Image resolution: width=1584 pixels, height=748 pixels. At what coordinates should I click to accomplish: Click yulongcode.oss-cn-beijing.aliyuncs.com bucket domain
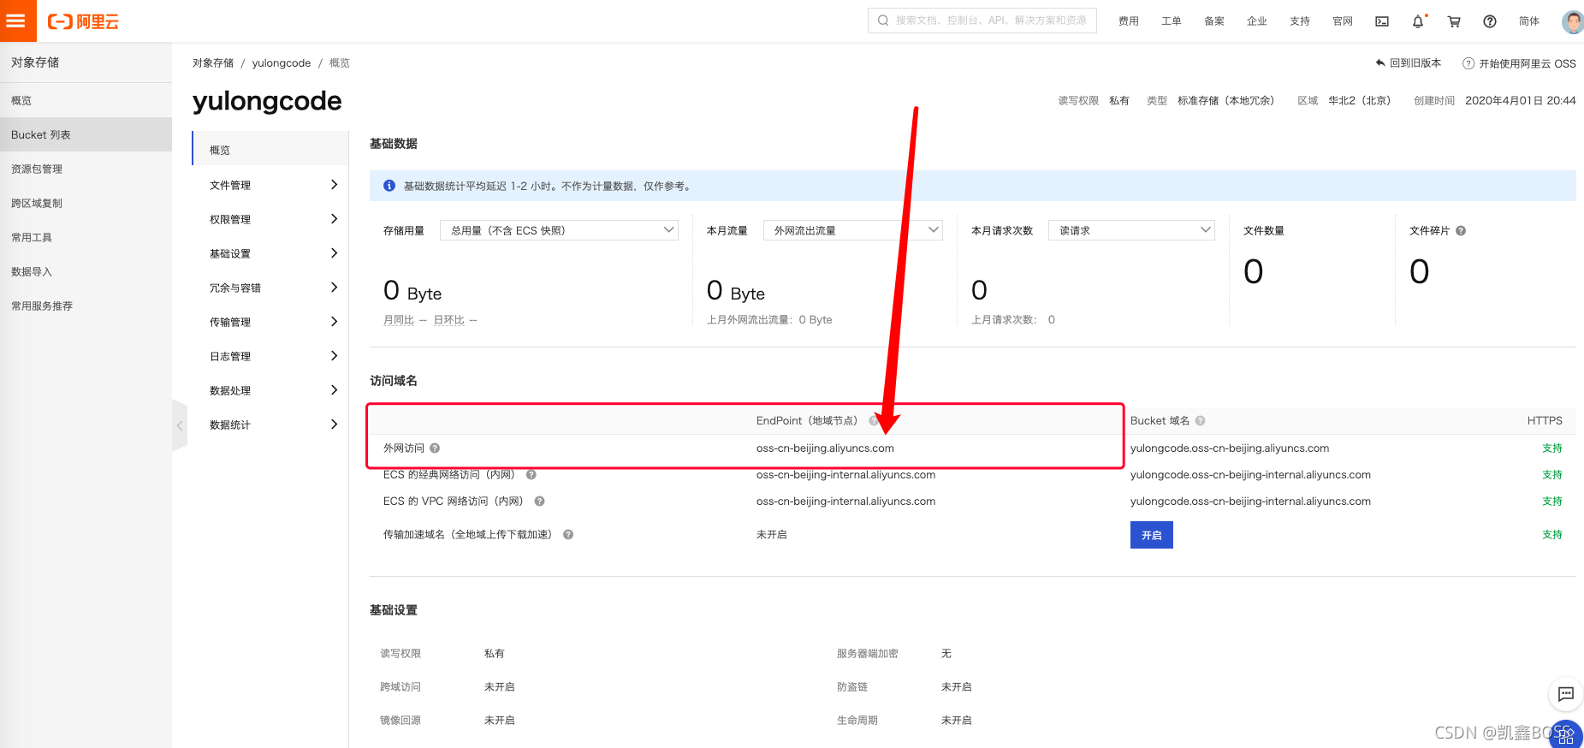coord(1230,448)
